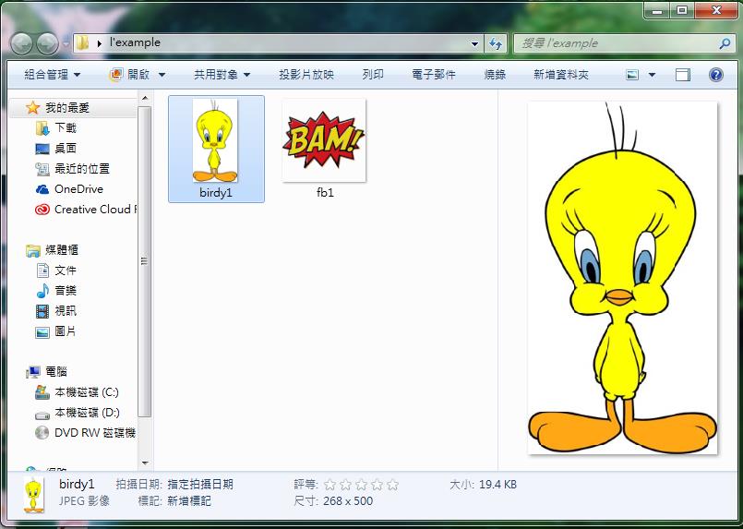Screen dimensions: 743x529
Task: Open DVD RW 磁碟機 drive
Action: pos(86,433)
